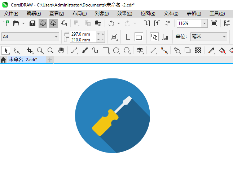The image size is (233, 181).
Task: Open the Undo history dropdown
Action: point(119,23)
